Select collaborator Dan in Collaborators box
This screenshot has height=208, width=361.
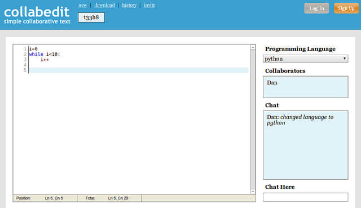[x=272, y=83]
